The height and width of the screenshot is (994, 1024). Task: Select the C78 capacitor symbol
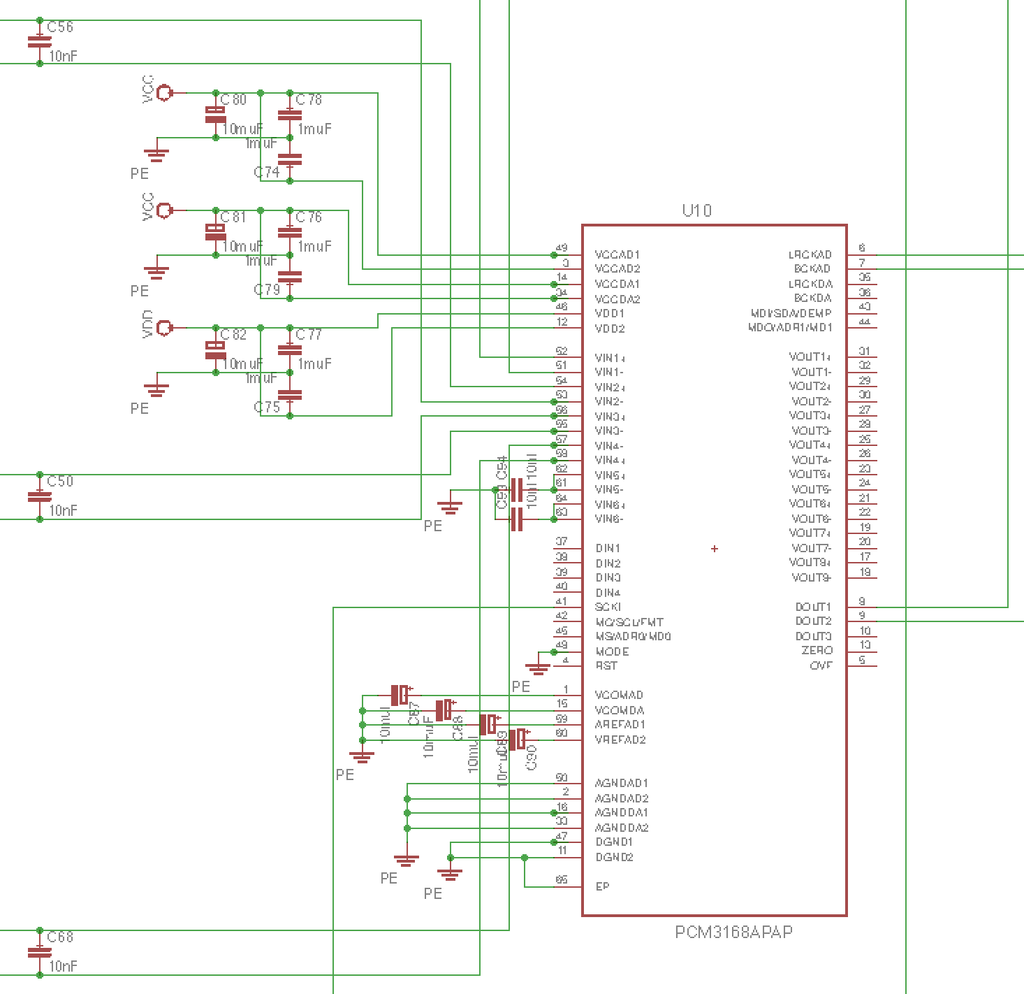290,115
